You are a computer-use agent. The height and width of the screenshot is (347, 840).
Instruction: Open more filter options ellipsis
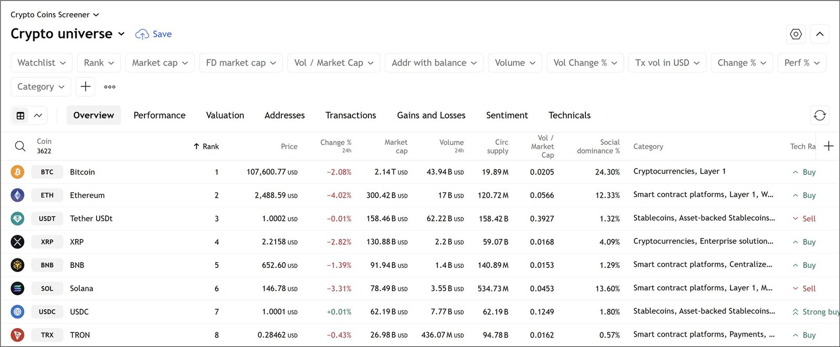click(x=110, y=86)
